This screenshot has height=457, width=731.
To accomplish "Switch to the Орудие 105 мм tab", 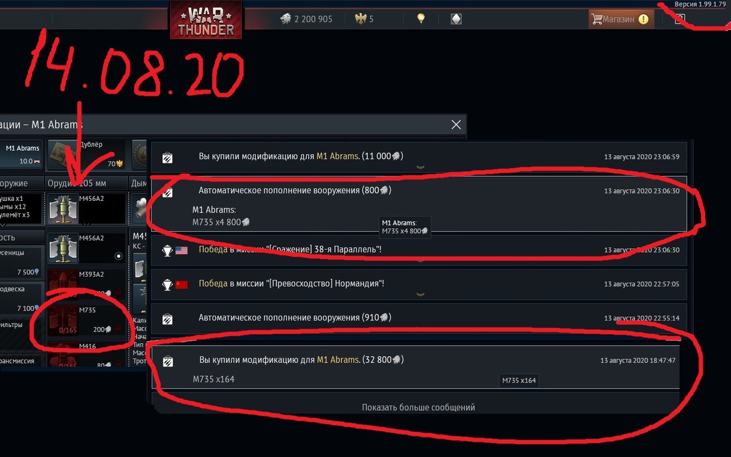I will tap(81, 183).
